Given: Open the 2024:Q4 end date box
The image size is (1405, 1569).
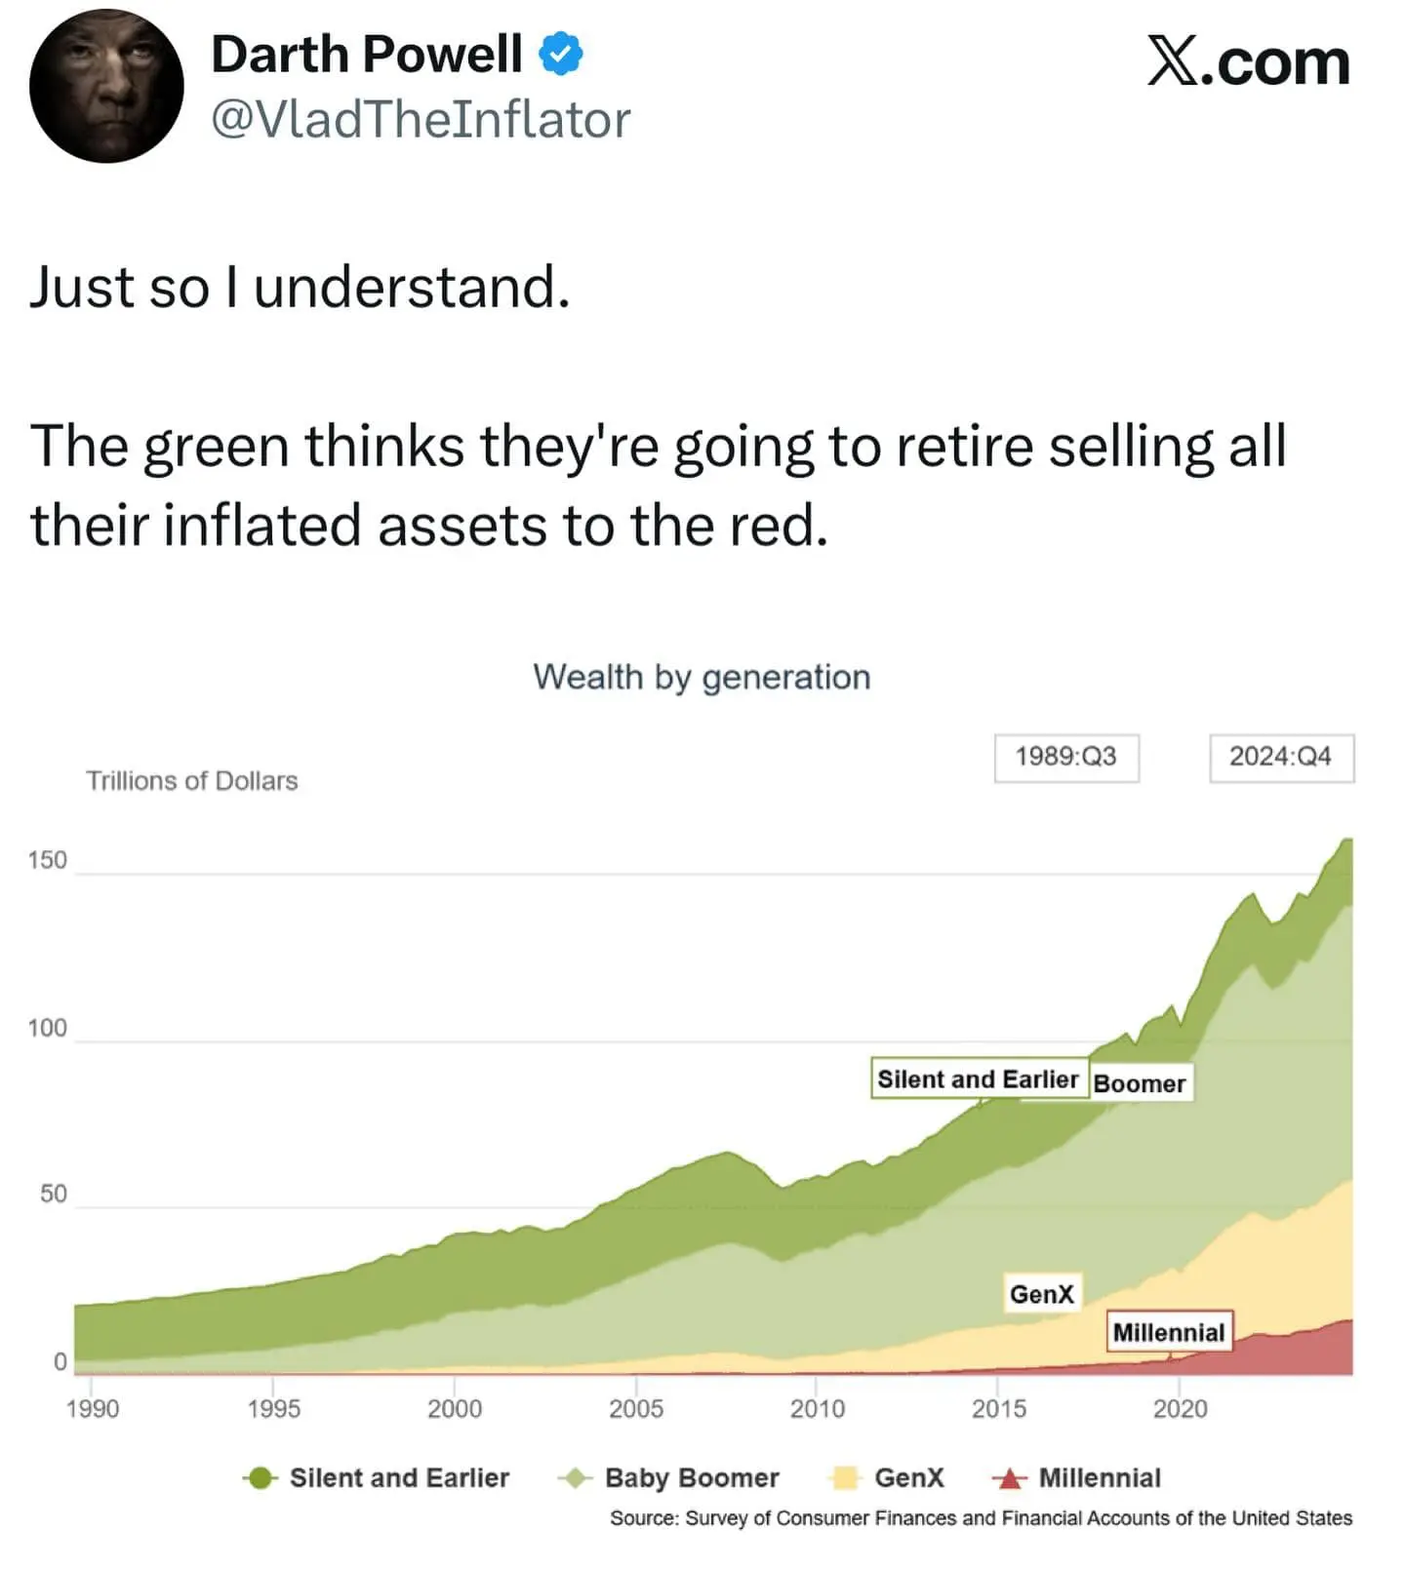Looking at the screenshot, I should pos(1280,757).
